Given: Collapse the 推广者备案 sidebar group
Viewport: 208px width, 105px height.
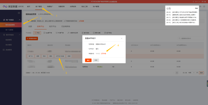Looking at the screenshot, I should click(x=20, y=20).
